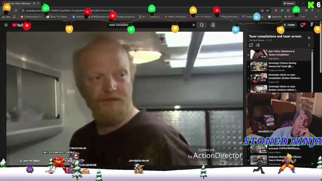Click the playlist scrollbar thumb
The image size is (322, 181).
tap(312, 71)
